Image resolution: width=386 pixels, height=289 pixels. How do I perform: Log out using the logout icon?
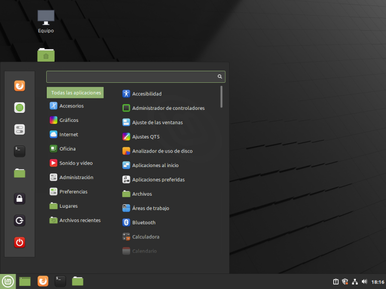(20, 220)
